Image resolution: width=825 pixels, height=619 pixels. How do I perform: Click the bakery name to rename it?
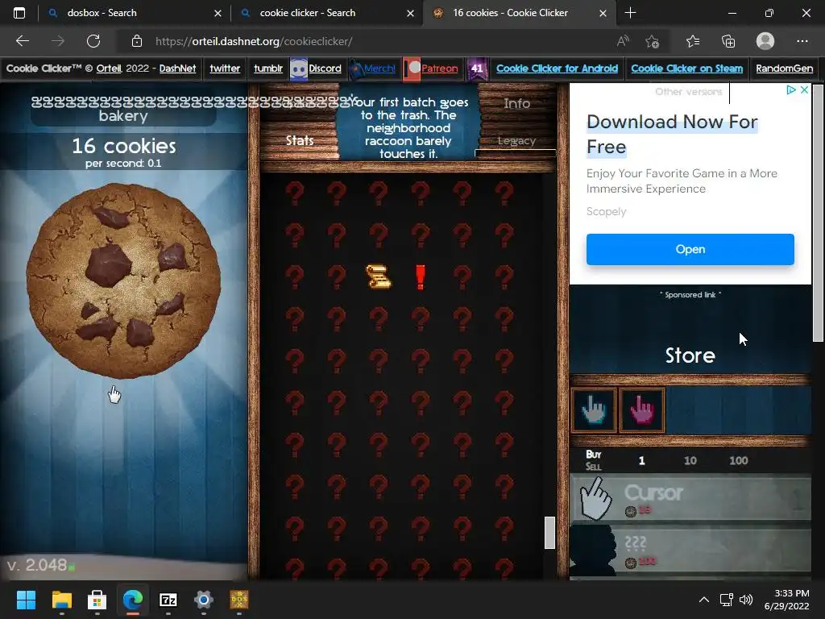click(123, 109)
